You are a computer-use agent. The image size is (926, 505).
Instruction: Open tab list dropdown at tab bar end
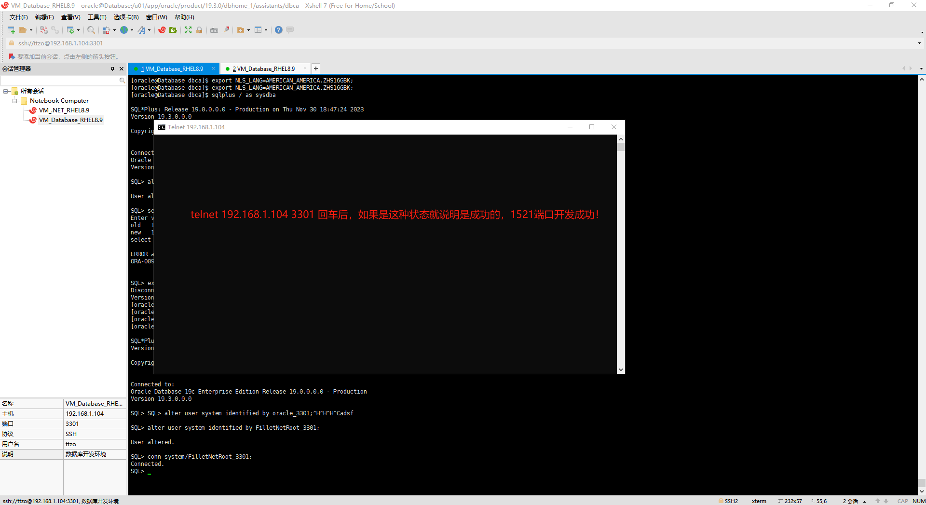(921, 68)
